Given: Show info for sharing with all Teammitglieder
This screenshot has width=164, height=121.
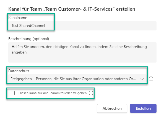Looking at the screenshot, I should coord(91,93).
